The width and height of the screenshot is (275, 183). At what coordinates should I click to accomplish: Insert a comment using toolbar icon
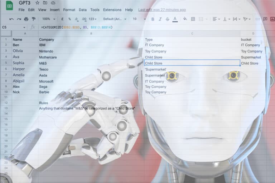[x=265, y=19]
